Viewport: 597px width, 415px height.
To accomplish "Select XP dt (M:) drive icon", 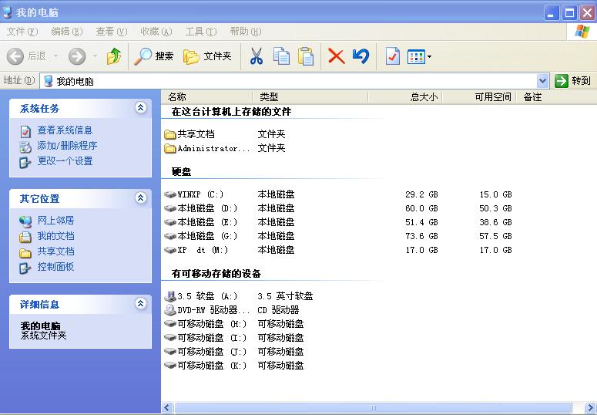I will tap(169, 250).
